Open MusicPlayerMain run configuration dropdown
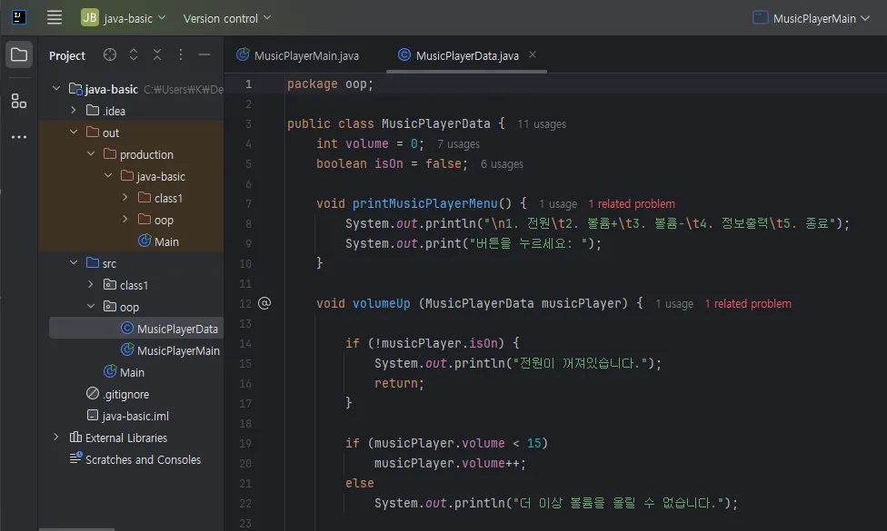Image resolution: width=887 pixels, height=531 pixels. tap(814, 18)
